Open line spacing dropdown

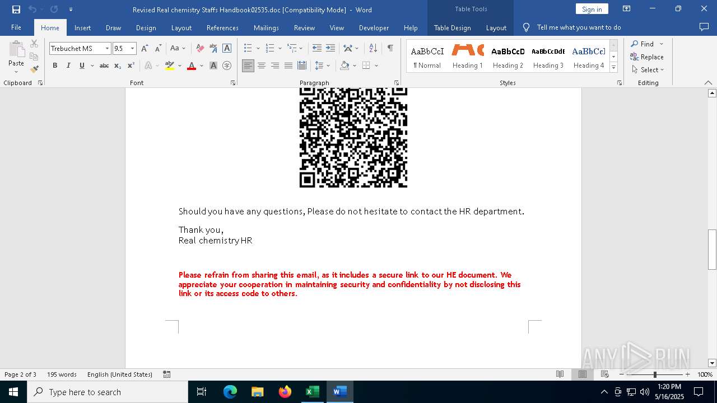click(x=329, y=65)
